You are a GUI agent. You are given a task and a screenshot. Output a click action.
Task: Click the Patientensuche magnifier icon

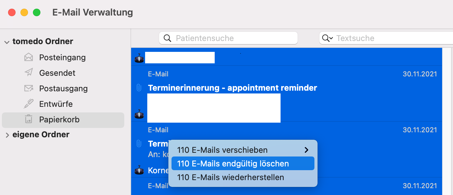pyautogui.click(x=167, y=38)
